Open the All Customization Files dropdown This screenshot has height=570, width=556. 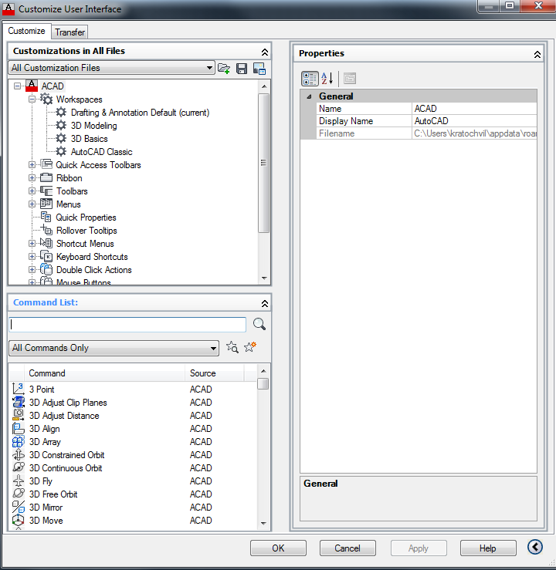(x=111, y=68)
